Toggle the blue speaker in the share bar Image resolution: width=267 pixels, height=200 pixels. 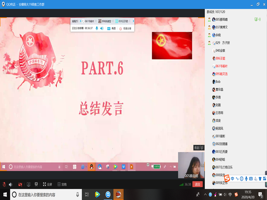[102, 28]
